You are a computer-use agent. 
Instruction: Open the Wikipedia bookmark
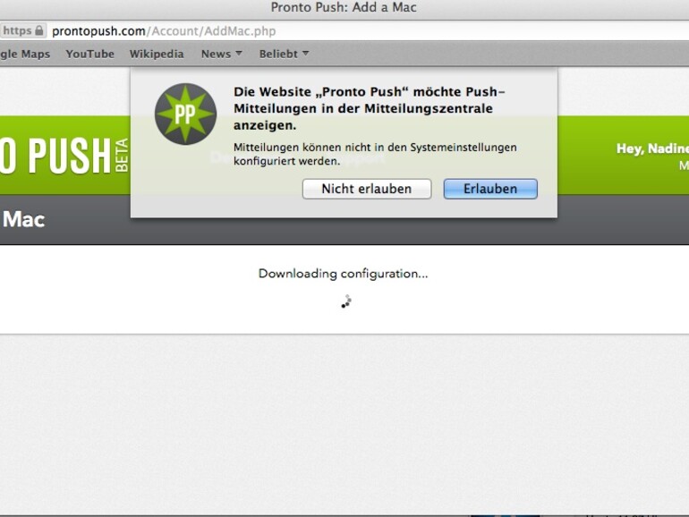point(157,54)
